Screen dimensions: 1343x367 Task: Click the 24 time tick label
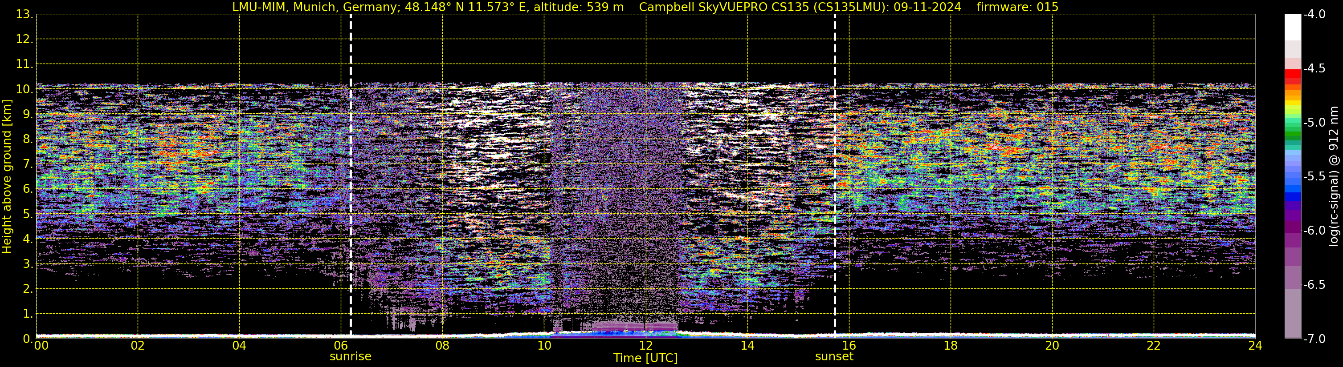click(1255, 346)
